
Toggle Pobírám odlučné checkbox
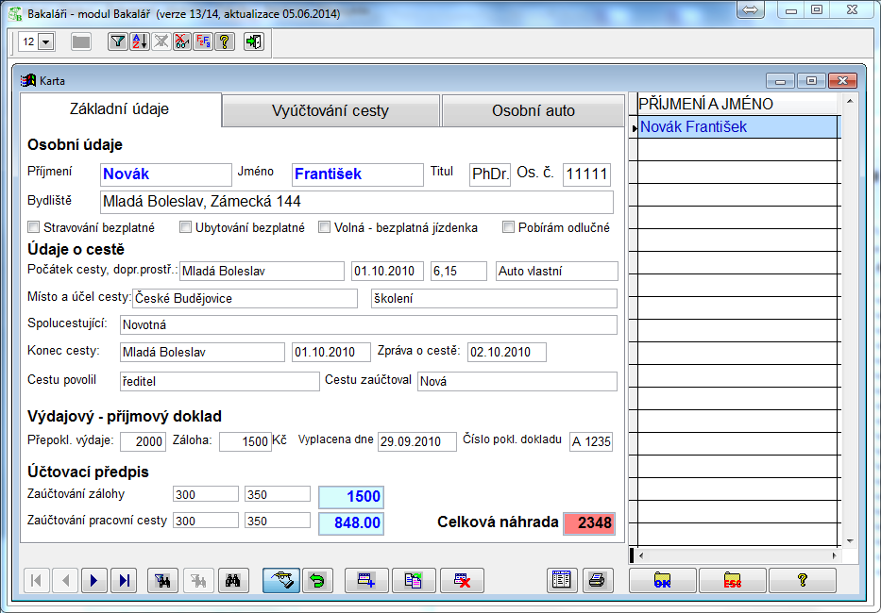[509, 227]
